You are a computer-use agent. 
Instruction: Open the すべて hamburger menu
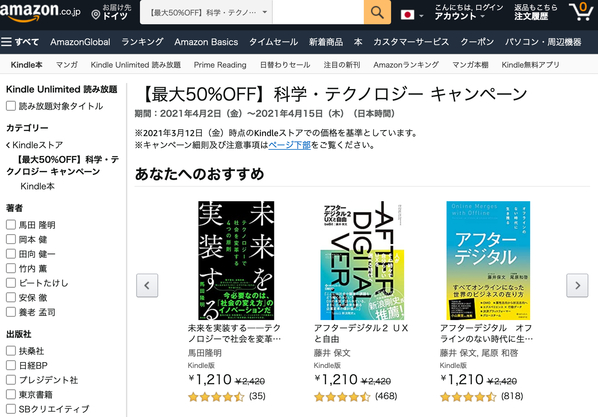point(20,42)
